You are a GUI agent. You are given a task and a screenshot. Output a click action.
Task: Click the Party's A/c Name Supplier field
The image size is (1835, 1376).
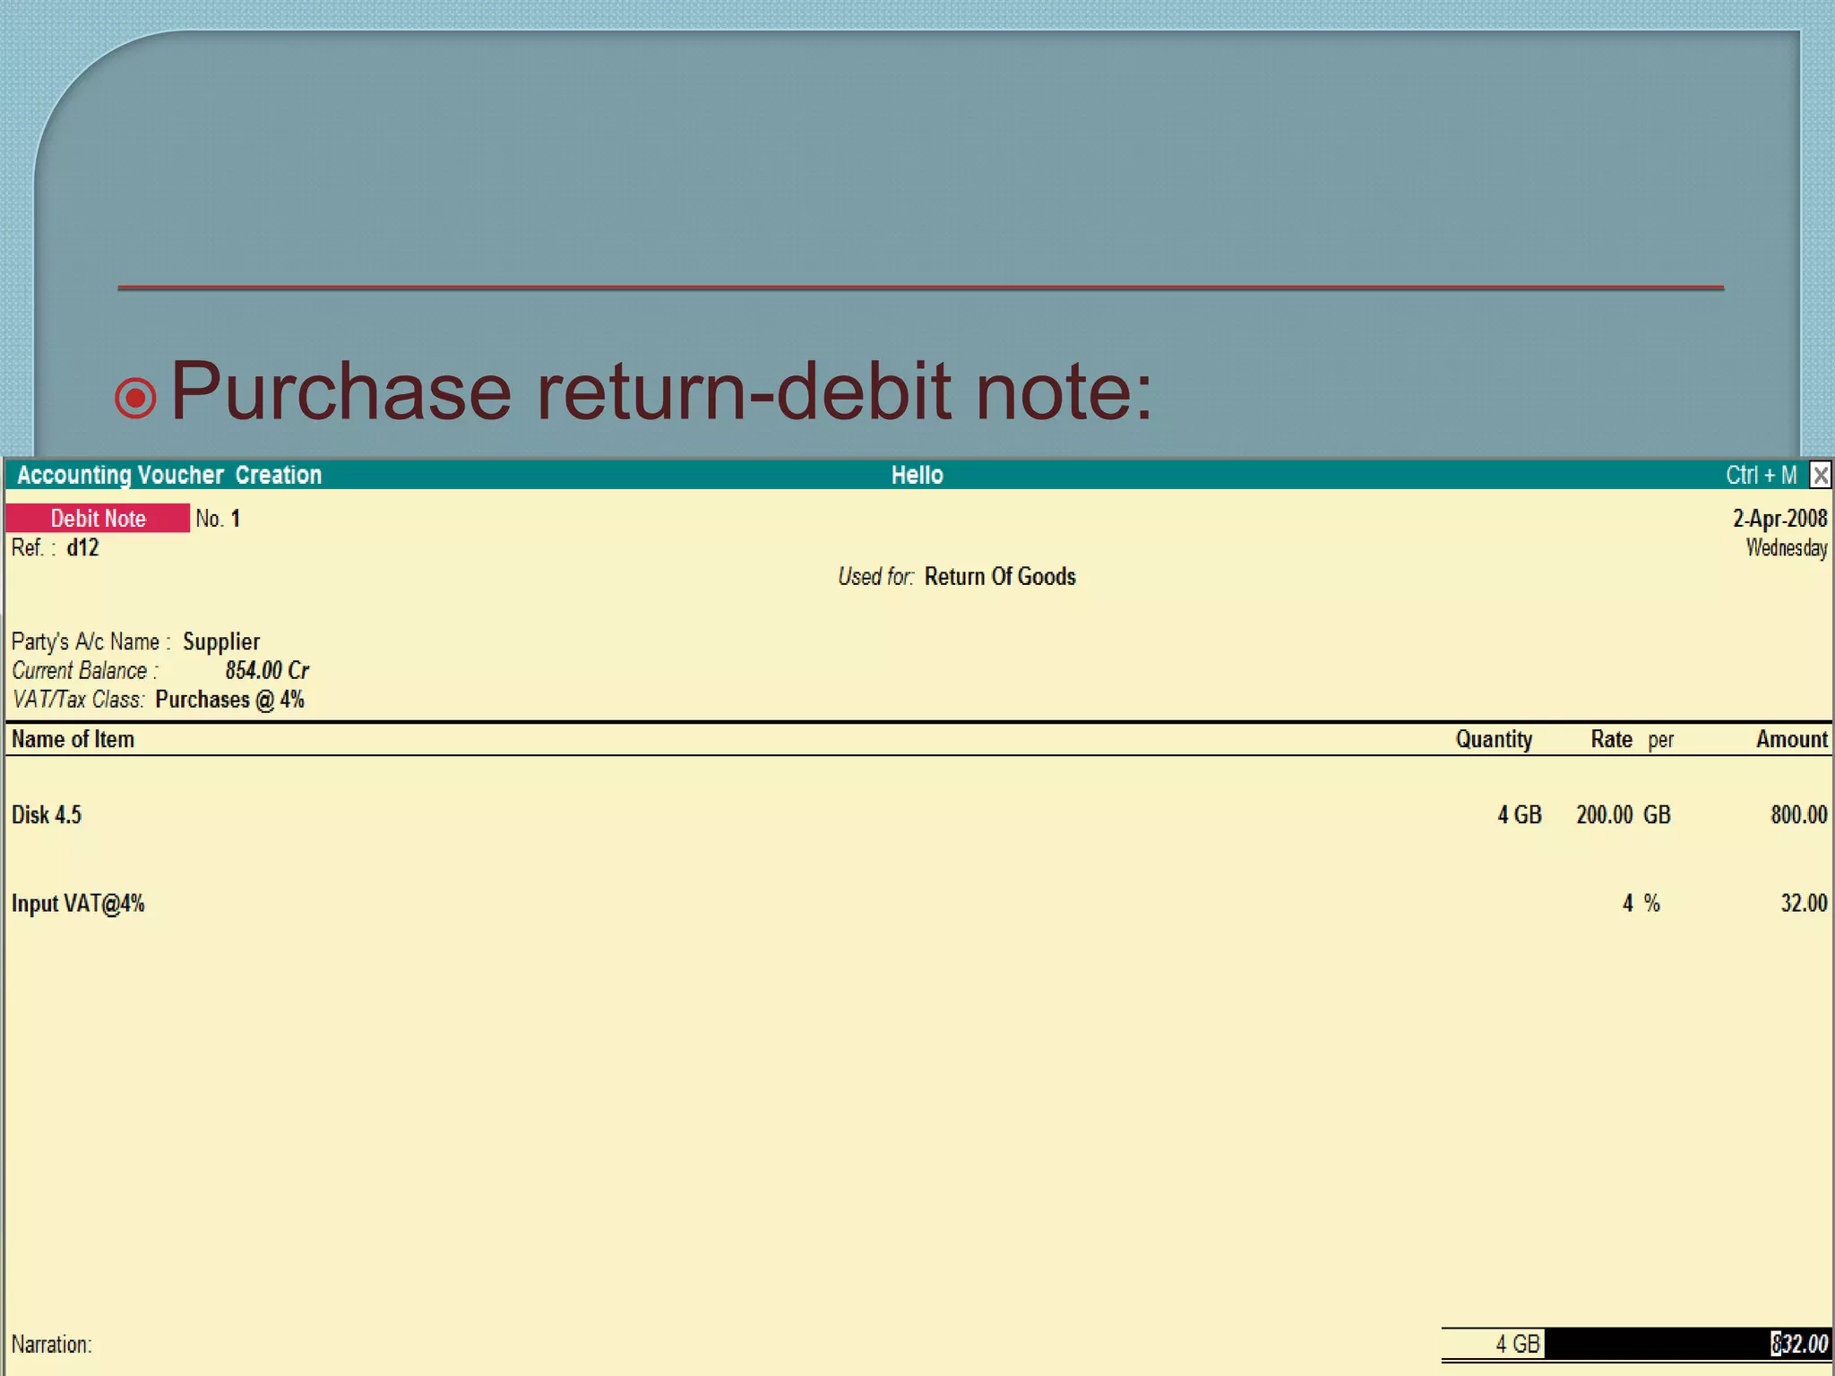point(221,641)
